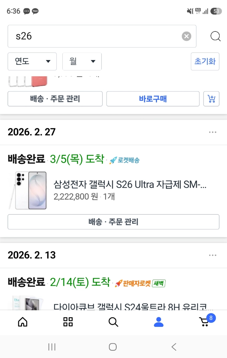
Task: Open the My account profile tab
Action: pos(159,322)
